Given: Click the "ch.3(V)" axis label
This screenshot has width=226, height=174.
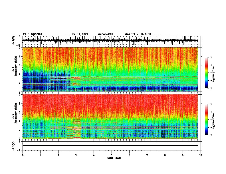Looking at the screenshot, I should [14, 146].
